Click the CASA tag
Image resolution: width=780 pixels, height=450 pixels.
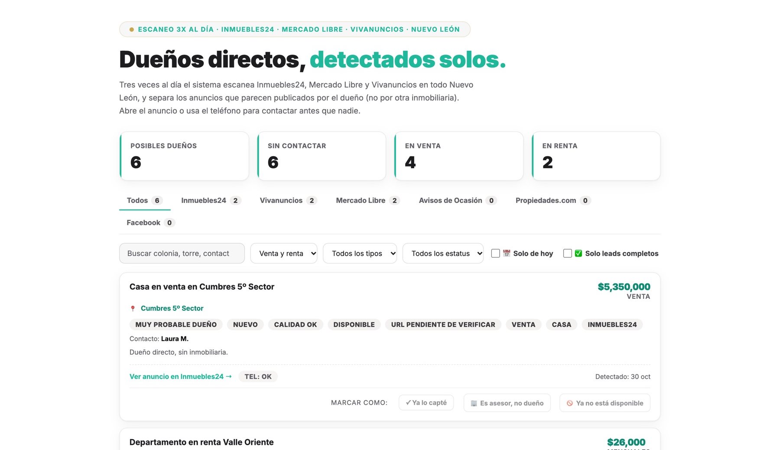tap(561, 325)
